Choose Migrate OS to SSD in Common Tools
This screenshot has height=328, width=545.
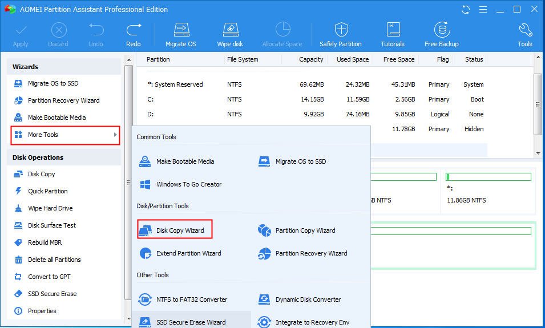(292, 161)
